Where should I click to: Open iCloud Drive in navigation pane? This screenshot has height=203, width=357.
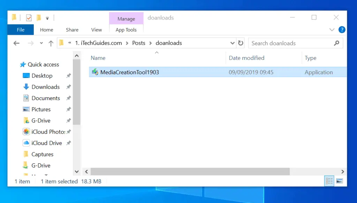tap(47, 143)
